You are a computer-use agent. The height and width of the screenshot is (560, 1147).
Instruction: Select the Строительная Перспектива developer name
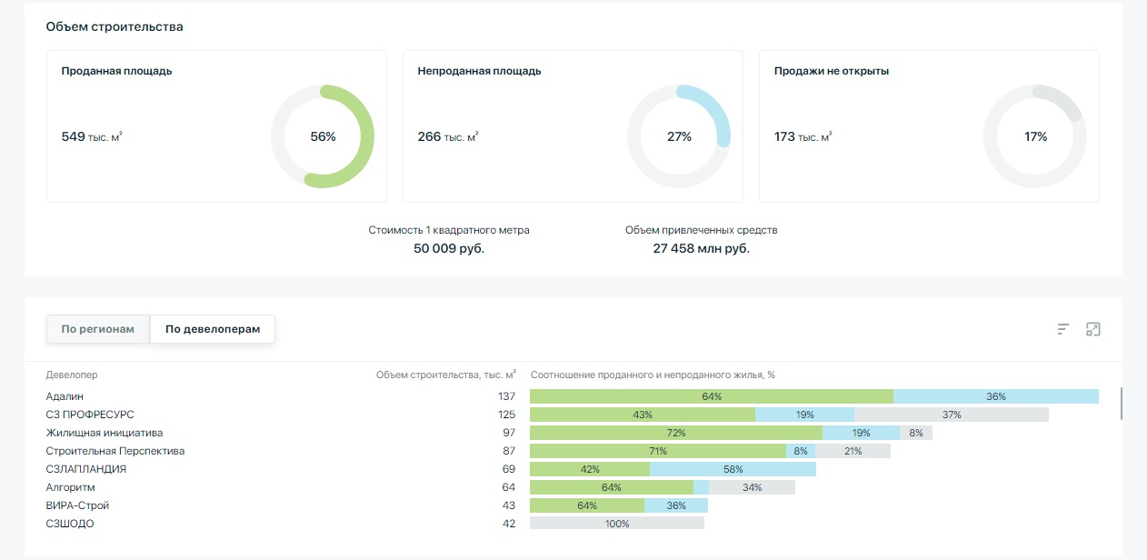click(x=115, y=451)
